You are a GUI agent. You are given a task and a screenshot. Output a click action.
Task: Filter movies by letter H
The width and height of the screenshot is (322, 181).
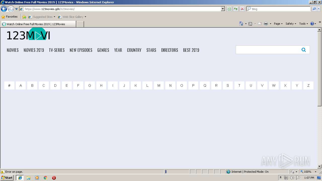click(x=101, y=85)
